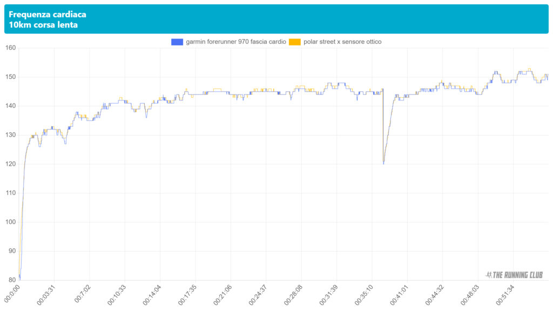
Task: Click the time label 00:0:00
Action: tap(12, 293)
